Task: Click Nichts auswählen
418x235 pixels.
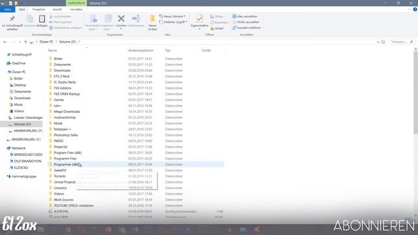Action: point(246,22)
